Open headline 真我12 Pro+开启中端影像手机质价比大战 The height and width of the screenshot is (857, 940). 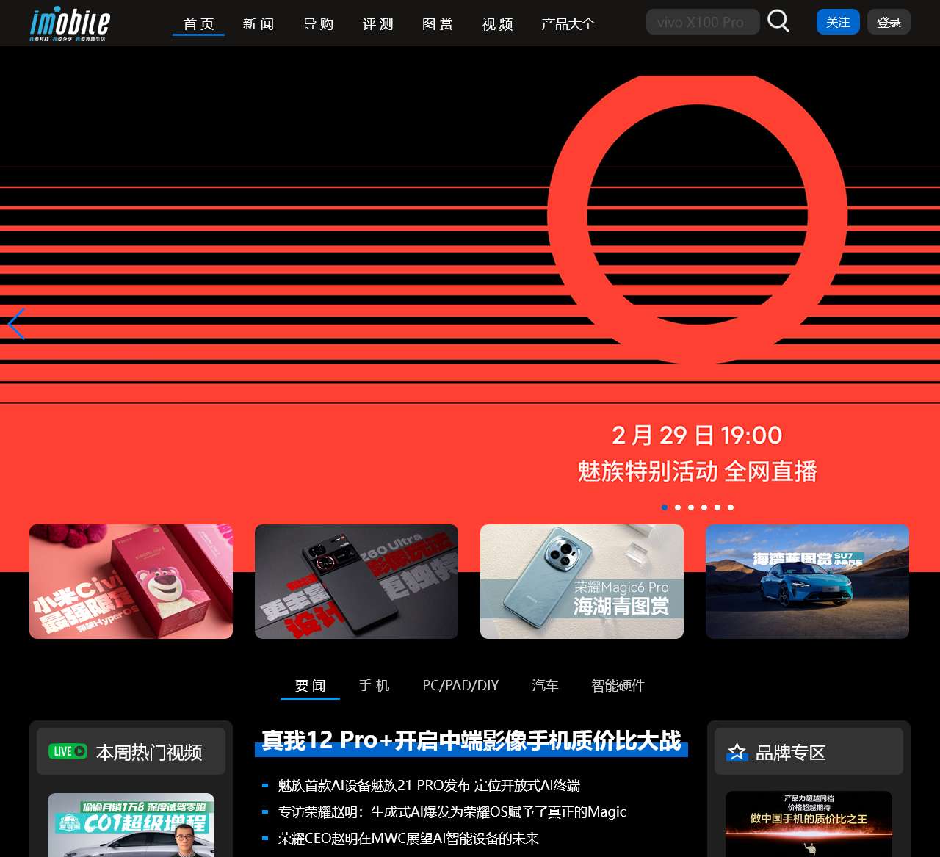[x=471, y=740]
